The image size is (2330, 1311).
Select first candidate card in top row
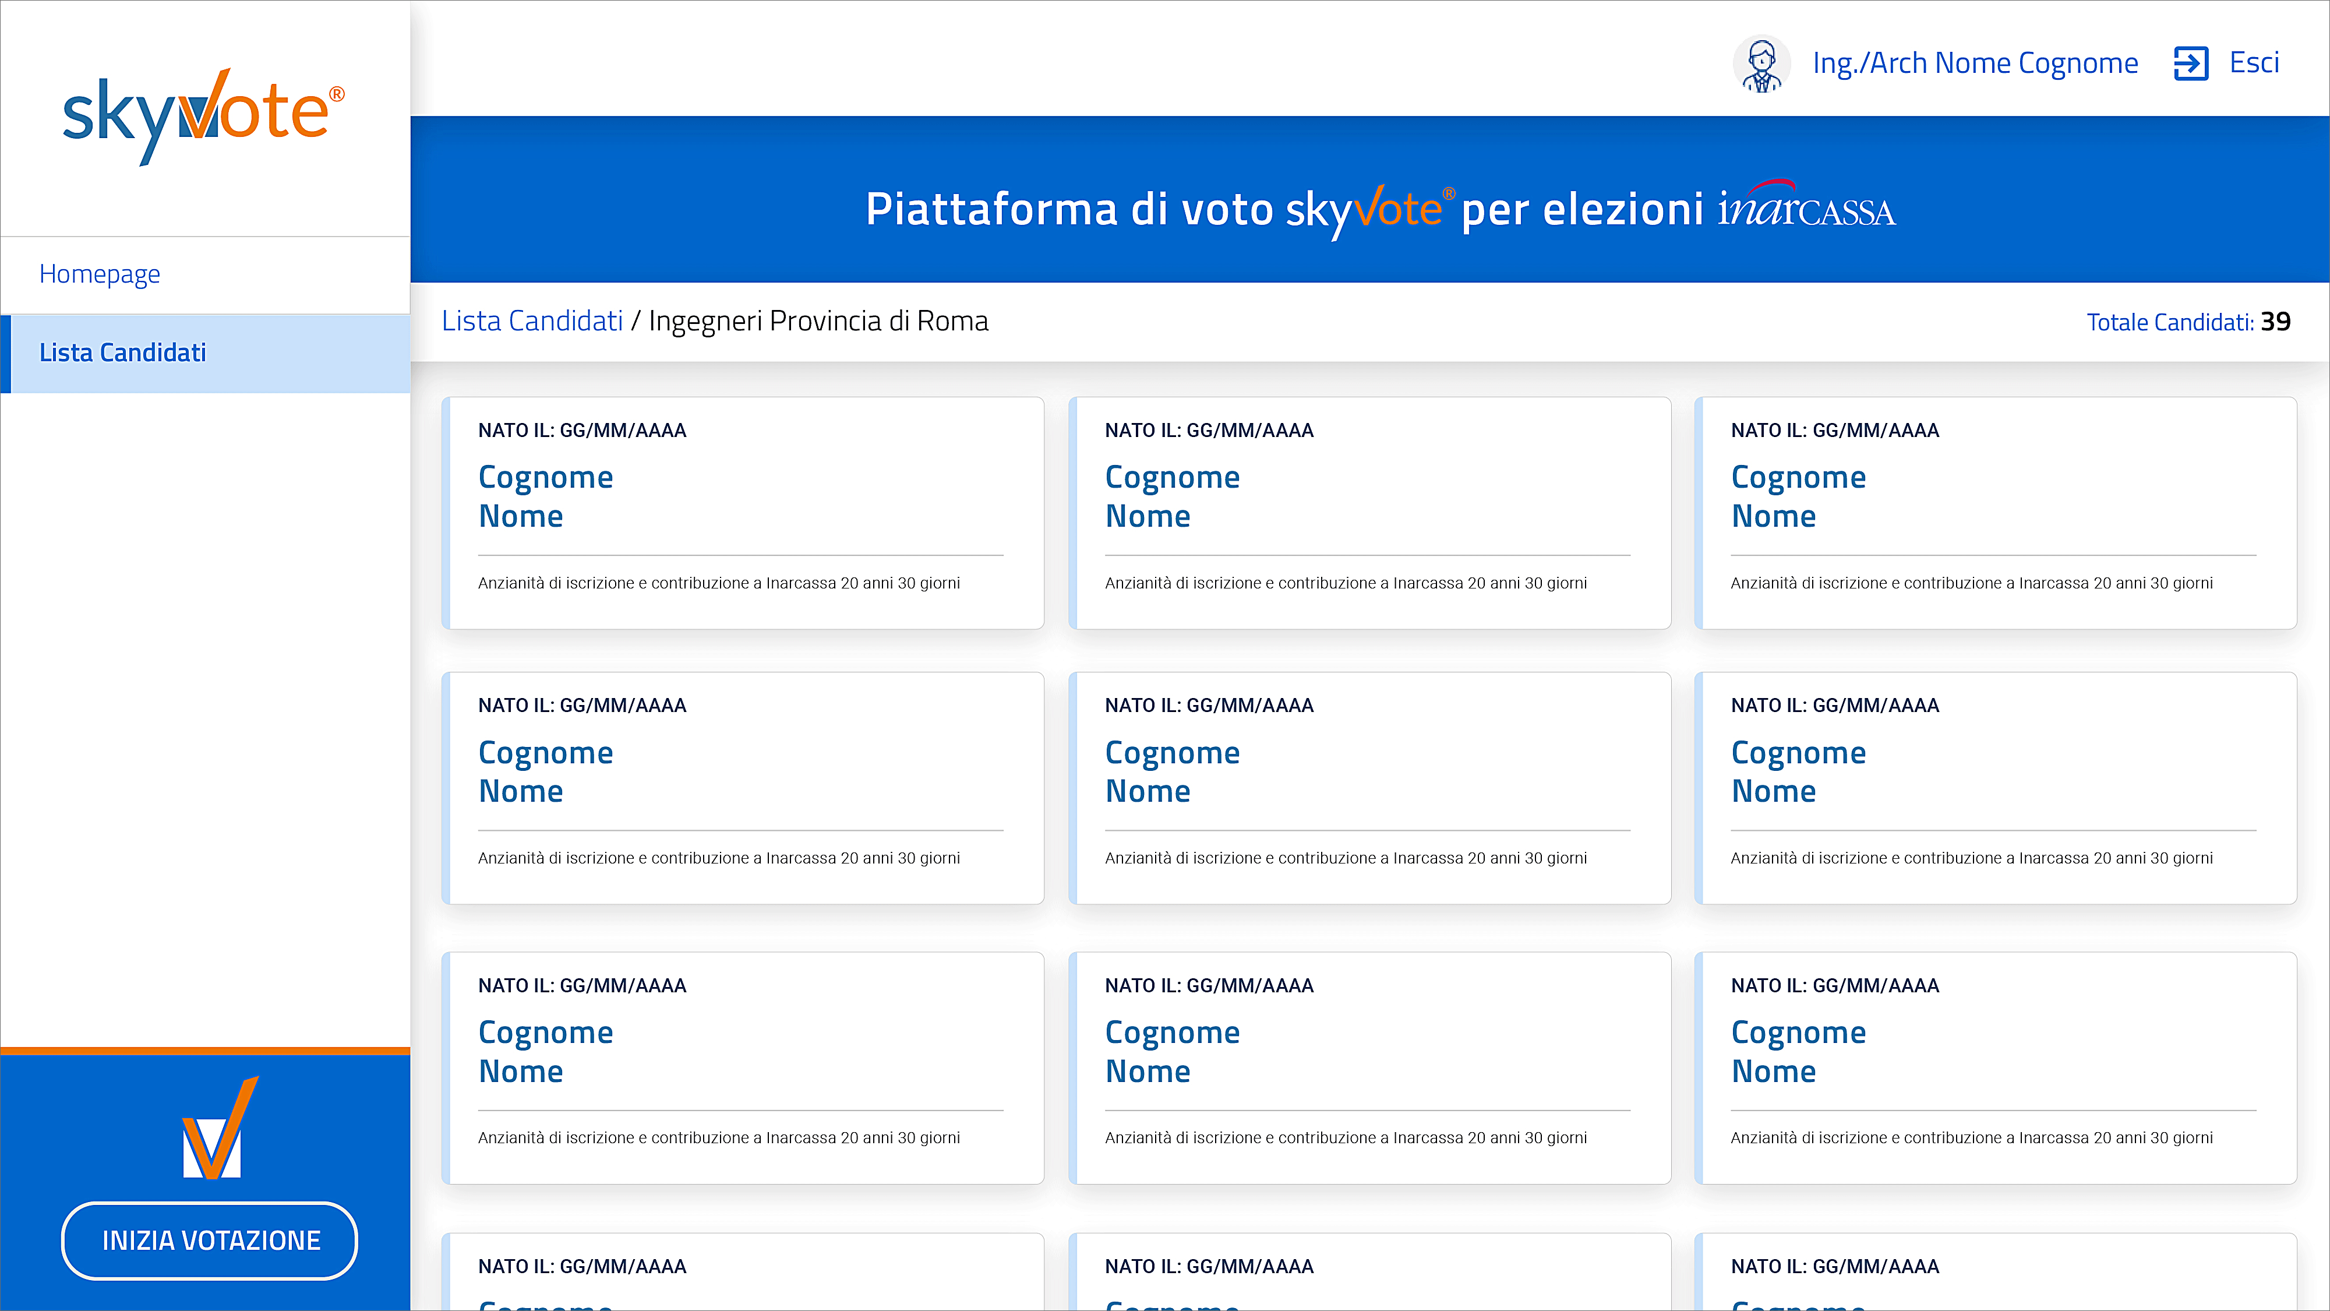742,512
